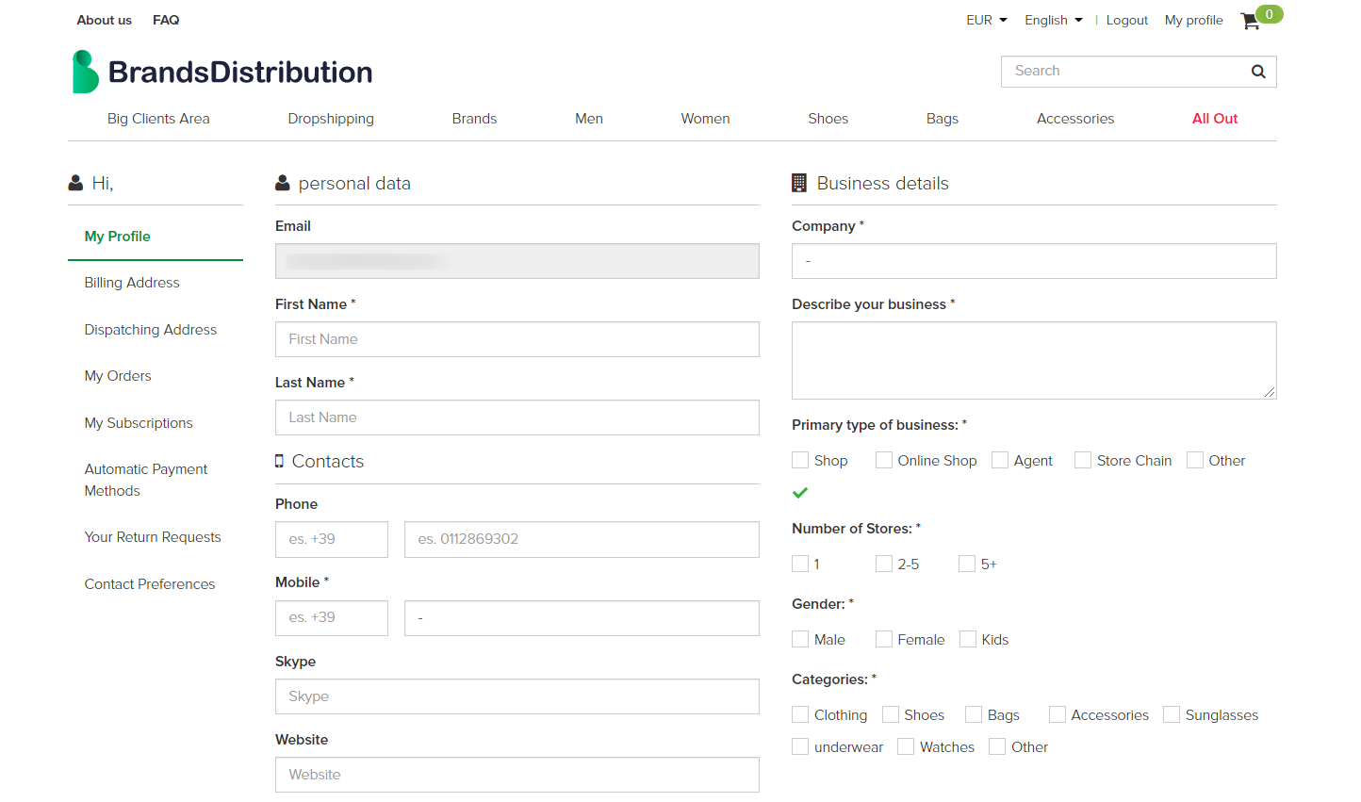Click the BrandsDistribution logo
1361x802 pixels.
coord(222,72)
